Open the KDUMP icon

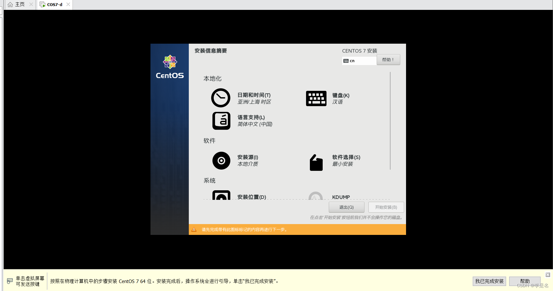click(316, 196)
